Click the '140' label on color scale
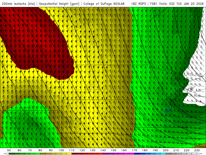Viewport: 206px width, 155px height. pyautogui.click(x=103, y=150)
